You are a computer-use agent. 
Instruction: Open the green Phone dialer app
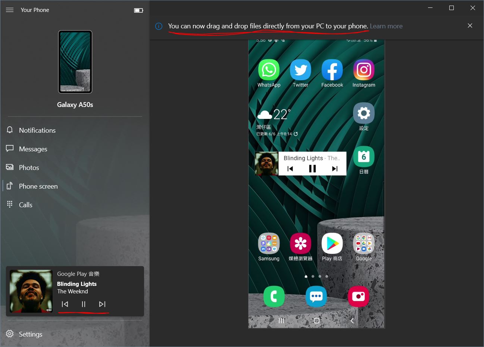[x=274, y=296]
